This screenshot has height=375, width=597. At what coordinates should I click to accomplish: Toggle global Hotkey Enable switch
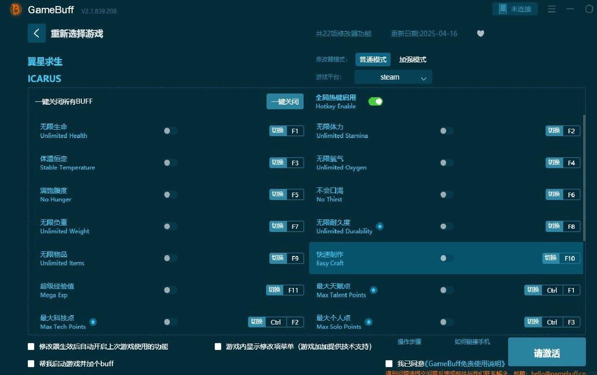[375, 101]
